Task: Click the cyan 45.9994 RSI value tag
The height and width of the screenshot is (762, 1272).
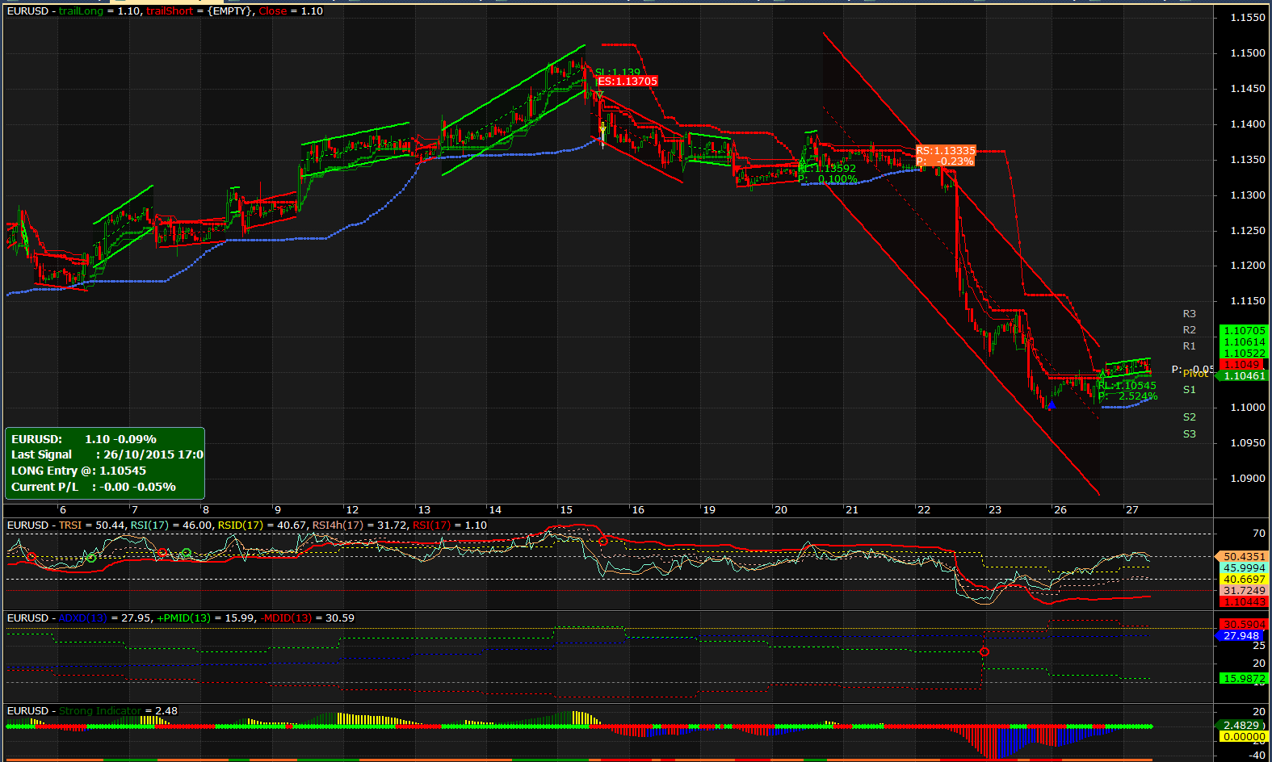Action: click(1245, 568)
